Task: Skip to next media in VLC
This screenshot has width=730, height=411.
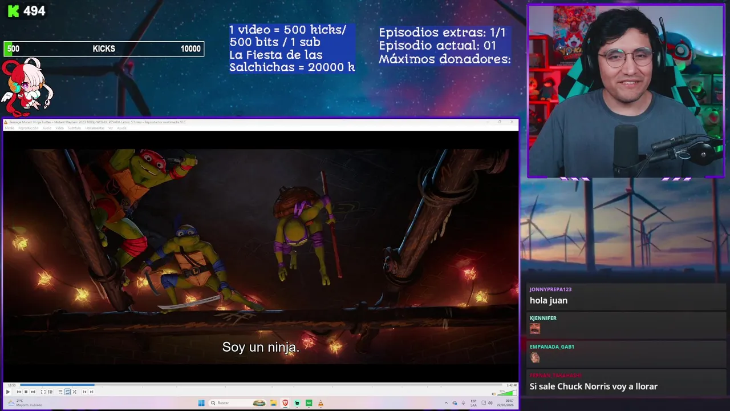Action: [x=33, y=392]
